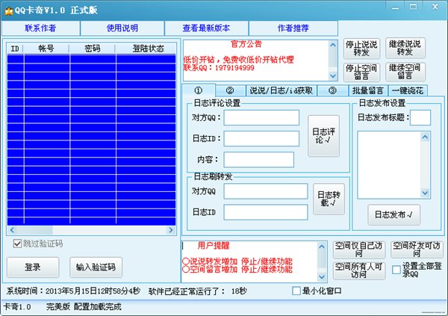This screenshot has width=448, height=316.
Task: Click the 日志转载 button
Action: pyautogui.click(x=329, y=199)
